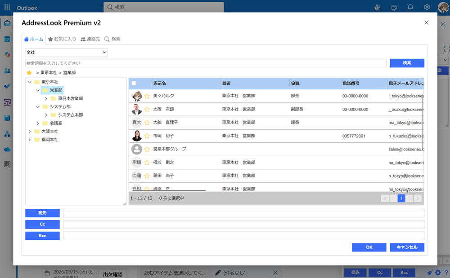Confirm with the OK button
The image size is (450, 278).
(x=369, y=247)
